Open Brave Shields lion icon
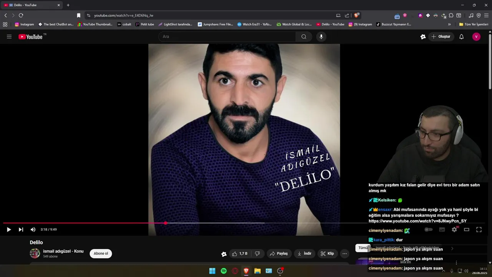The height and width of the screenshot is (277, 492). click(x=357, y=15)
